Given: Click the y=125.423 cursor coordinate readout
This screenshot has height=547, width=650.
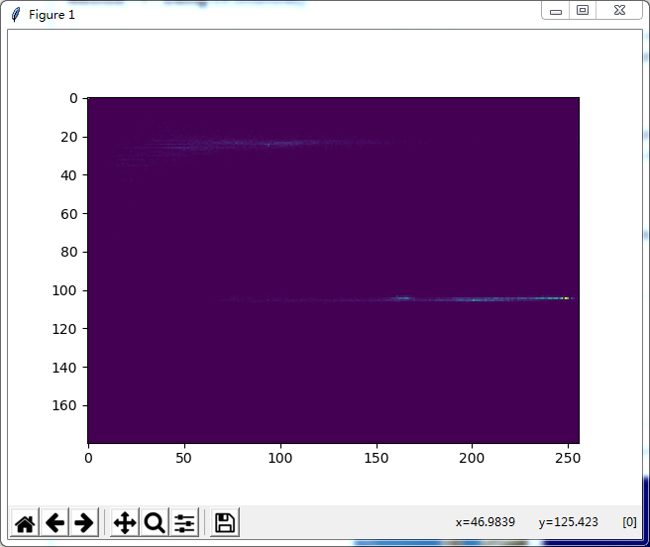Looking at the screenshot, I should tap(569, 521).
